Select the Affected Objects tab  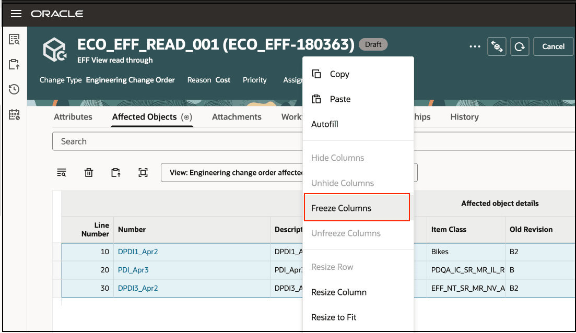152,117
